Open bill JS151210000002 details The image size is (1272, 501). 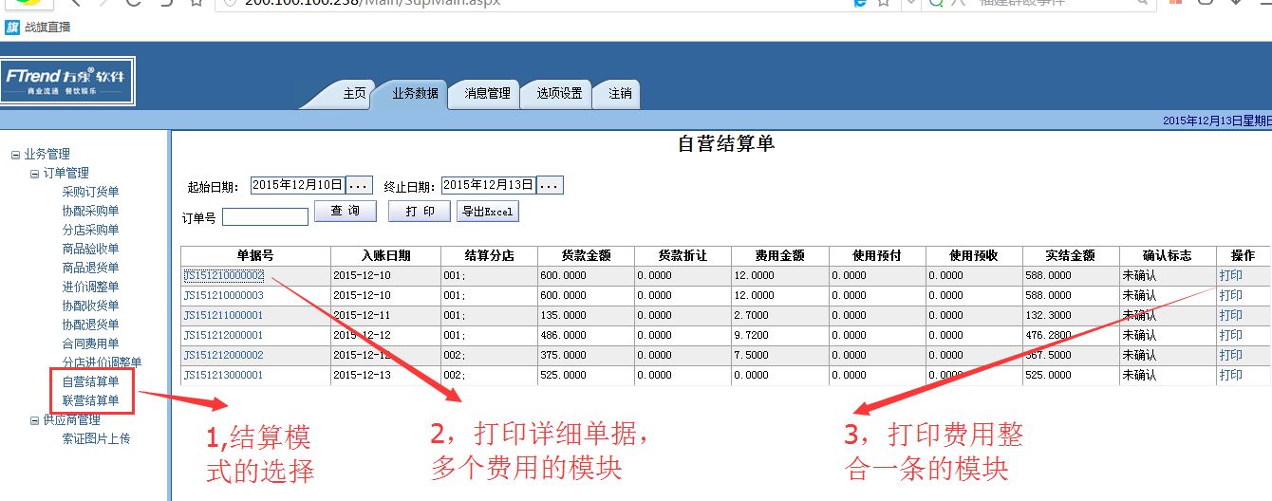tap(223, 275)
